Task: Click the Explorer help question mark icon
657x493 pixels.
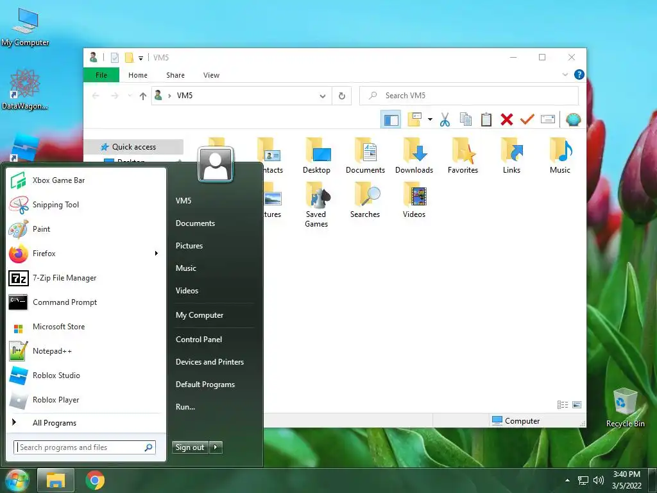Action: point(579,74)
